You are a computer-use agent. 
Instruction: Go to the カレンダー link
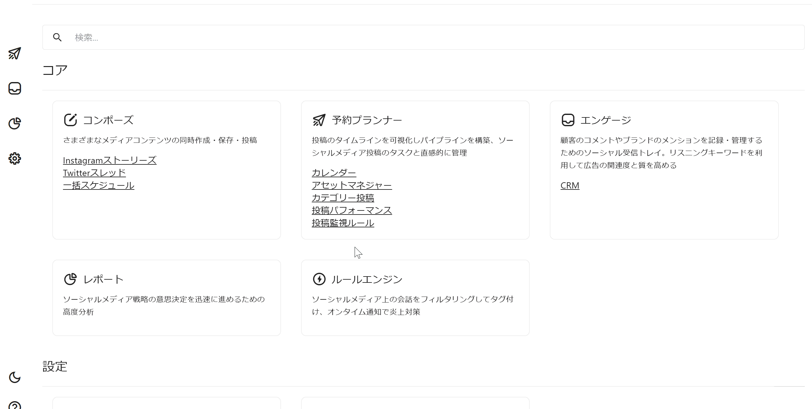point(334,173)
